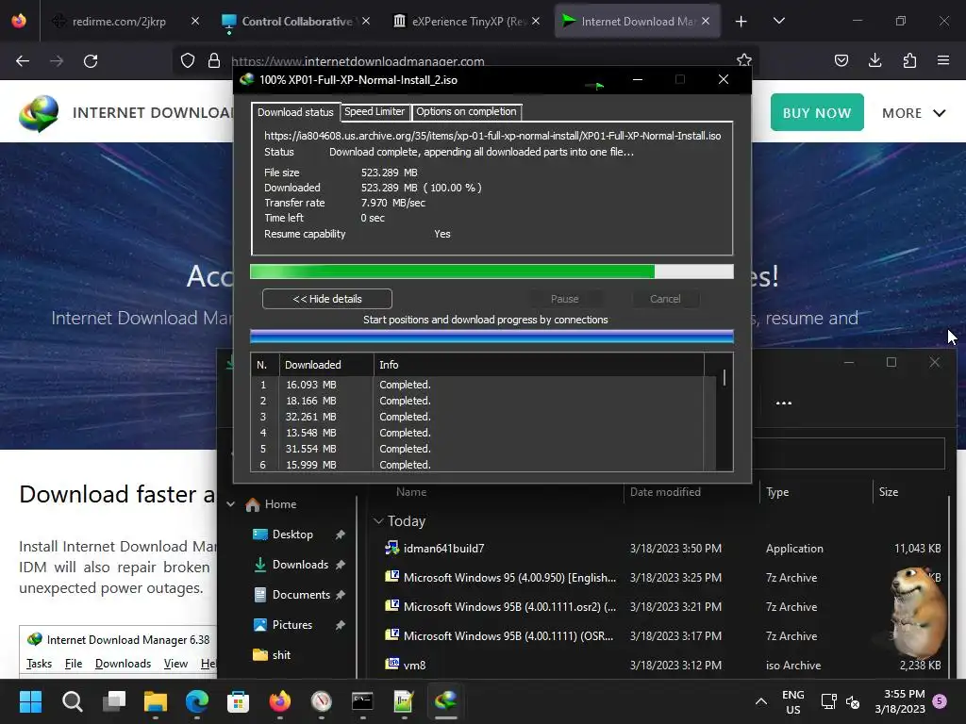The width and height of the screenshot is (966, 724).
Task: Open Firefox downloads panel icon
Action: point(874,60)
